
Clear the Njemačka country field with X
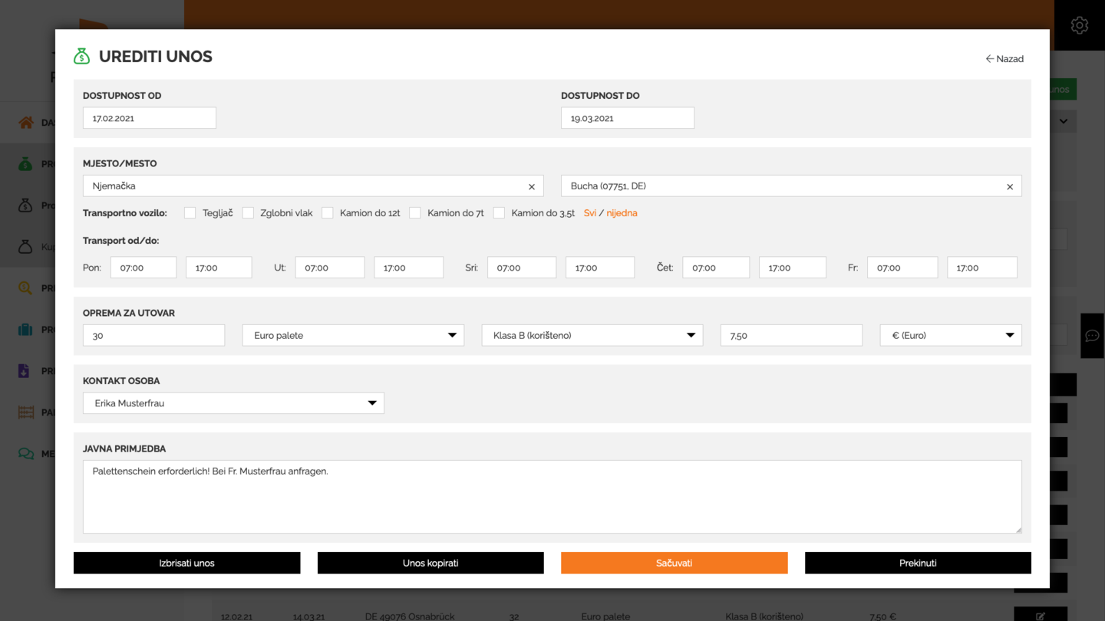[531, 186]
